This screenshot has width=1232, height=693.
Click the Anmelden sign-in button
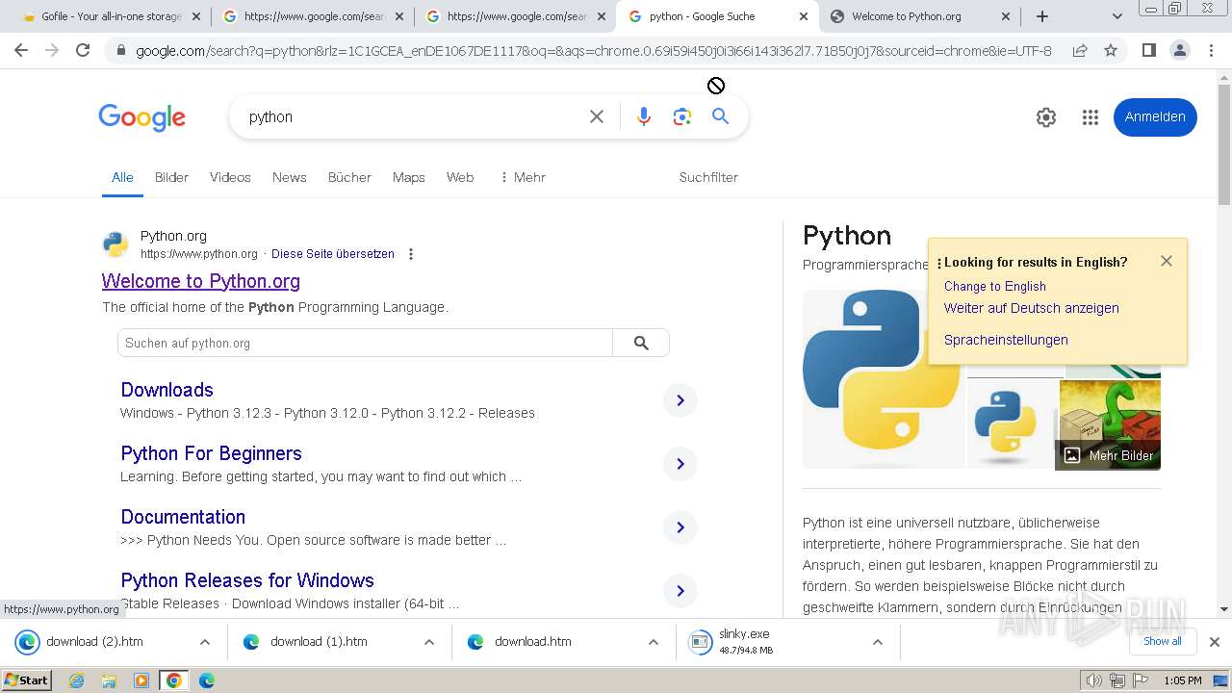click(x=1155, y=117)
